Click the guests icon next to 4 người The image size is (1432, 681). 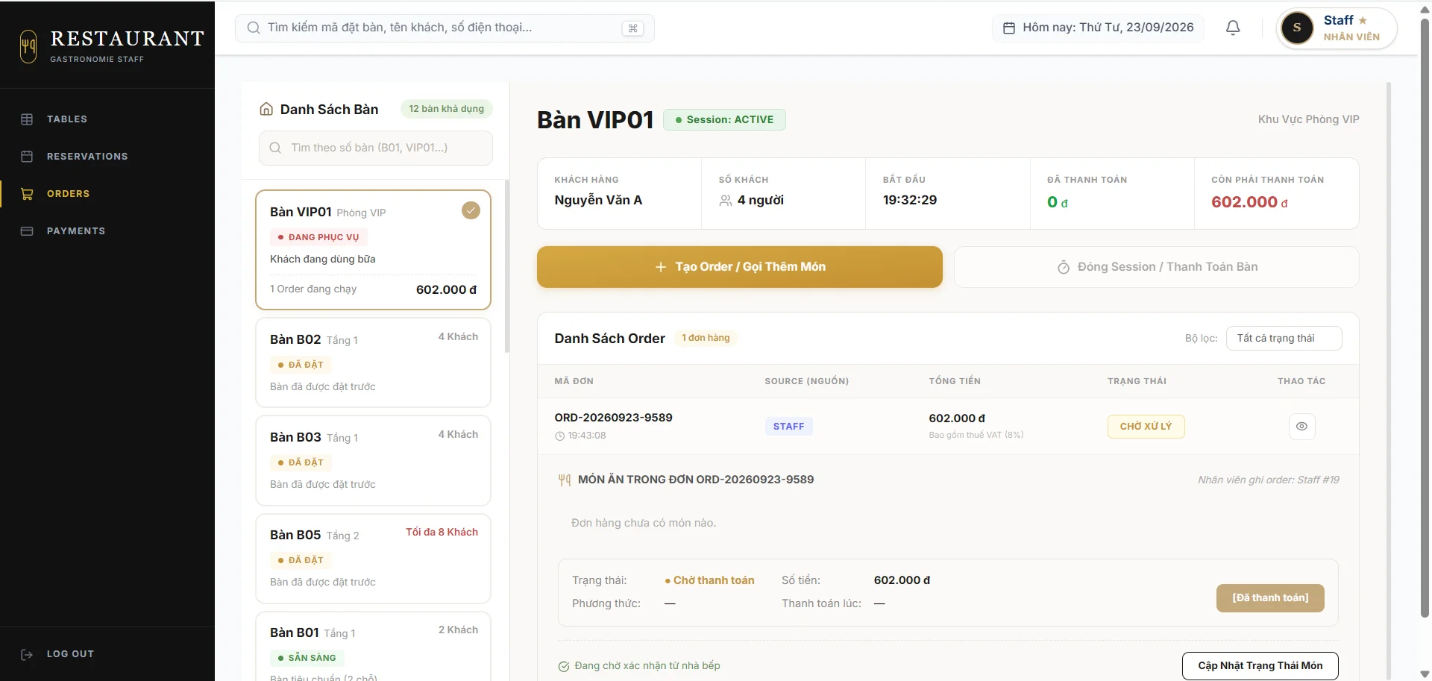[x=725, y=201]
